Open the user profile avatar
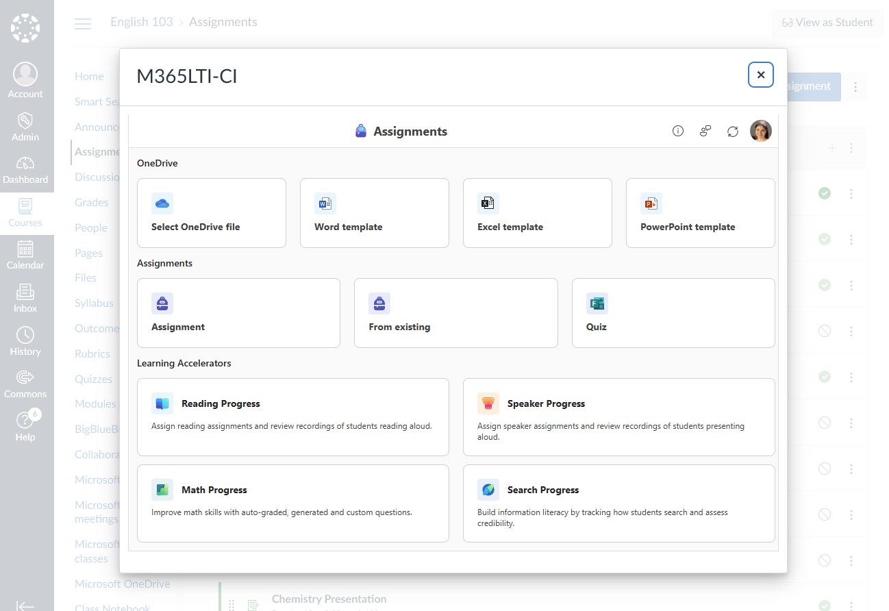 (761, 131)
